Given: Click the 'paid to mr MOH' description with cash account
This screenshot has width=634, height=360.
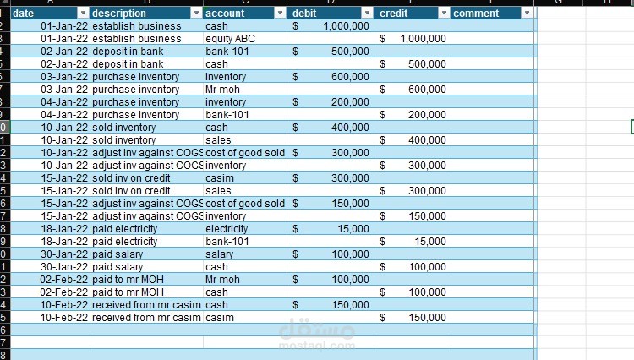Looking at the screenshot, I should click(x=146, y=292).
